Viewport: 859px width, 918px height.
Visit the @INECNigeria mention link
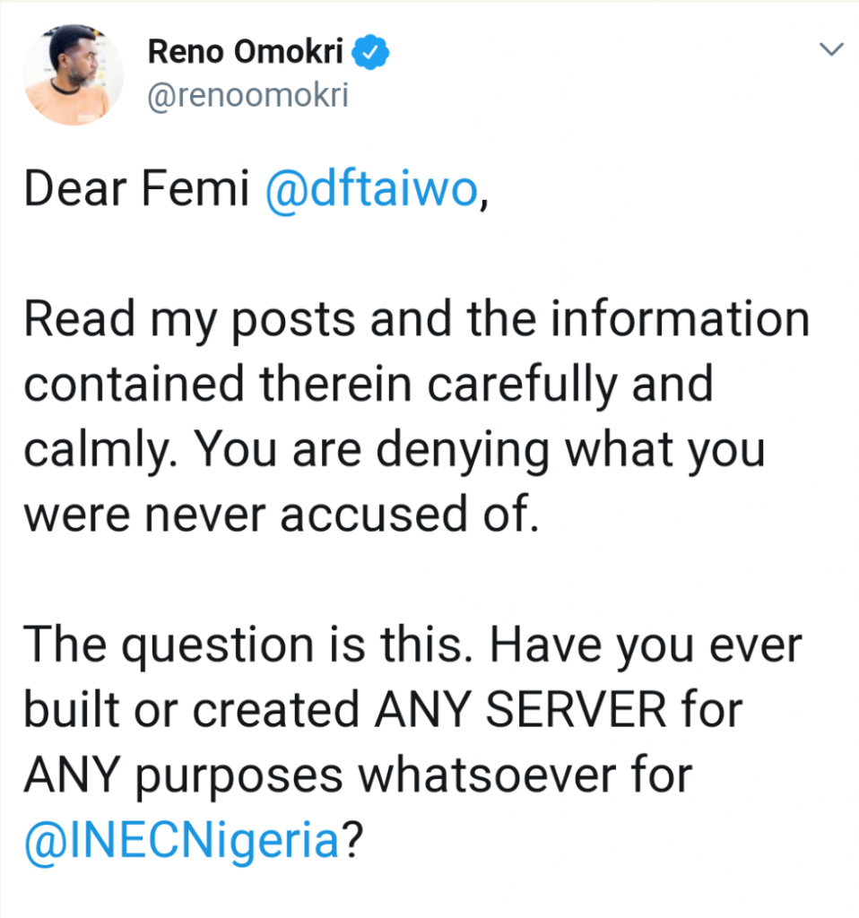(x=182, y=841)
